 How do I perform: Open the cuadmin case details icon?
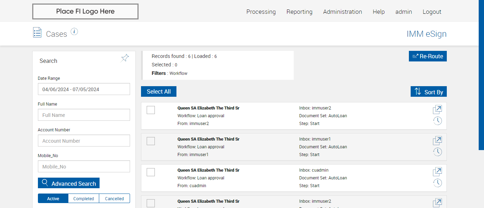(x=438, y=172)
